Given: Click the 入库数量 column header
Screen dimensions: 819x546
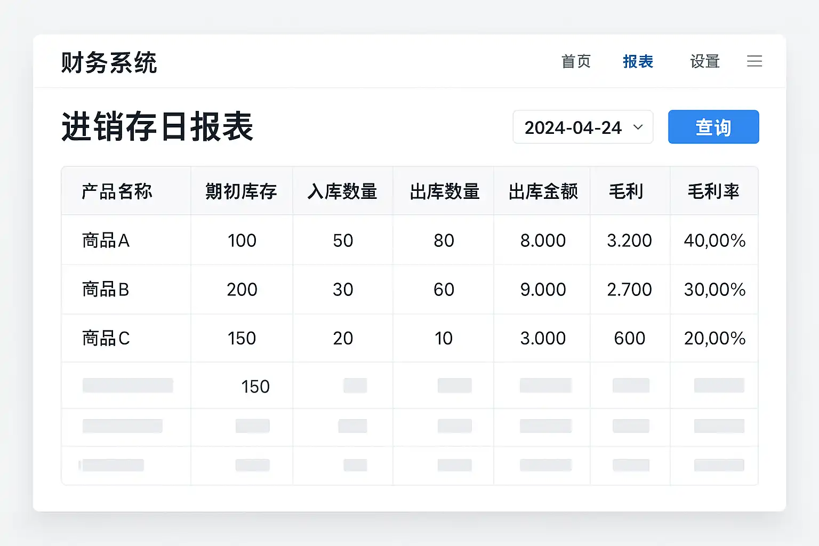Looking at the screenshot, I should 342,191.
